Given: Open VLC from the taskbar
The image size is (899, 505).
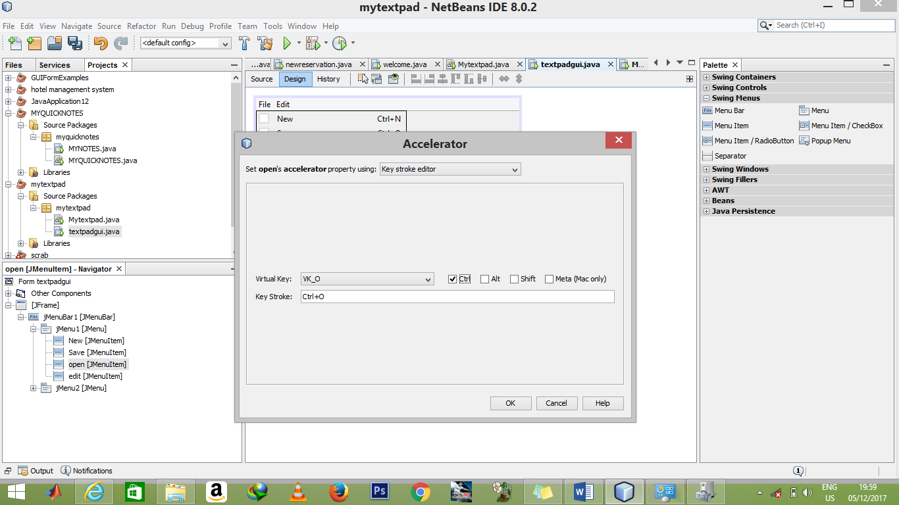Looking at the screenshot, I should point(298,492).
